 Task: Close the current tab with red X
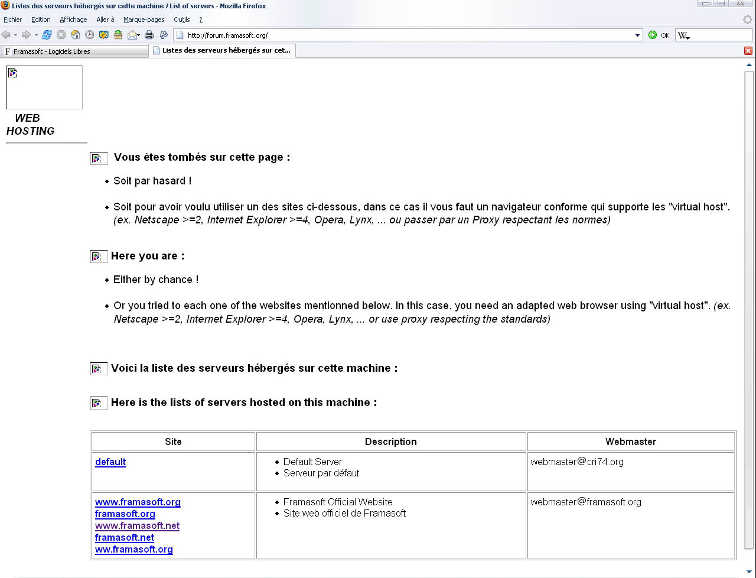(748, 51)
